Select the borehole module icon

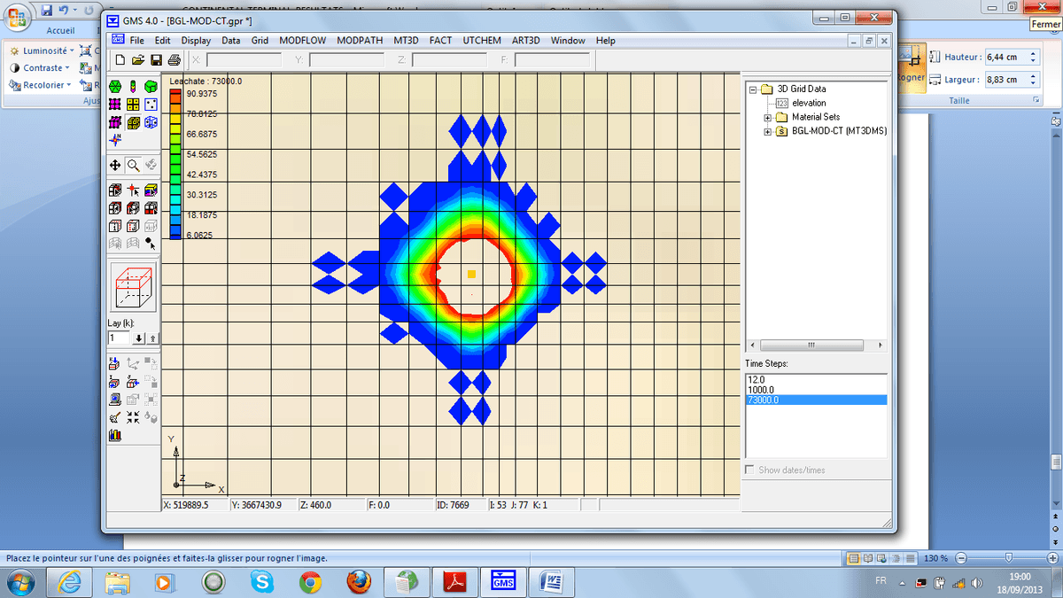click(x=133, y=87)
